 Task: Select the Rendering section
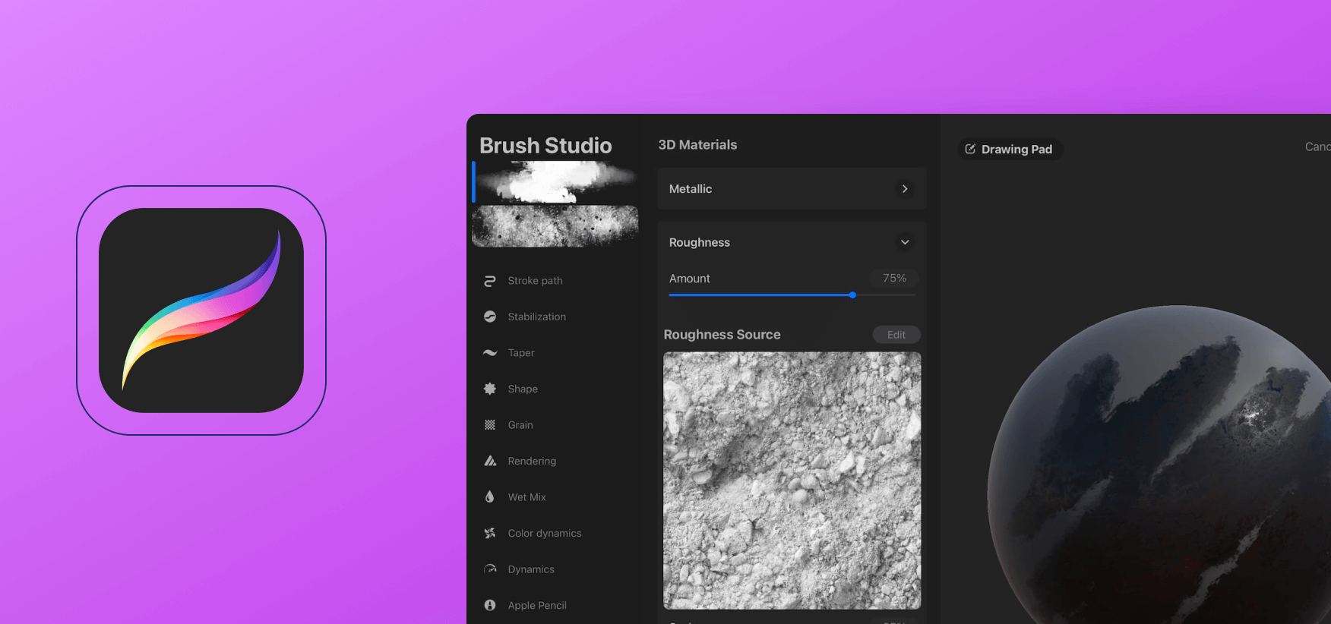[x=532, y=461]
